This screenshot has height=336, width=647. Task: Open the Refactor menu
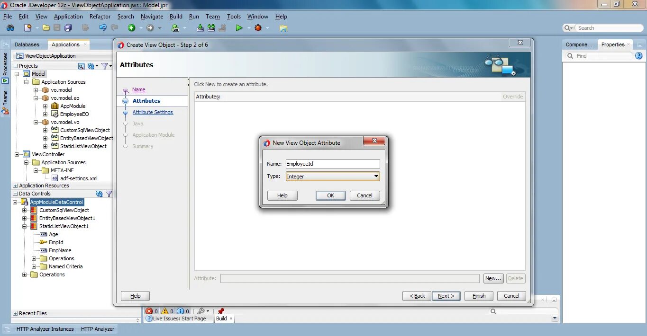(100, 16)
